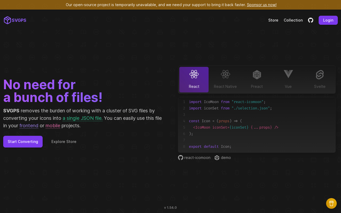
Task: Follow the Sponsor us now link
Action: [262, 5]
